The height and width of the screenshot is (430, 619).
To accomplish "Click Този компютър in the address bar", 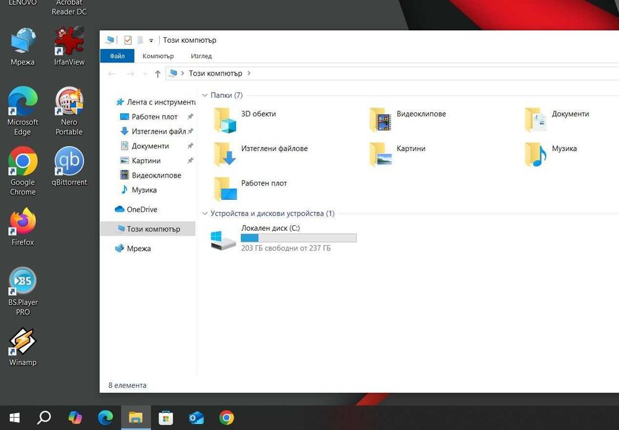I will point(215,74).
